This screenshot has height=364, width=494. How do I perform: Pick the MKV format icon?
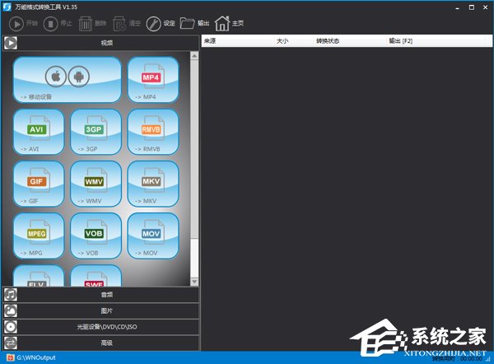[152, 184]
